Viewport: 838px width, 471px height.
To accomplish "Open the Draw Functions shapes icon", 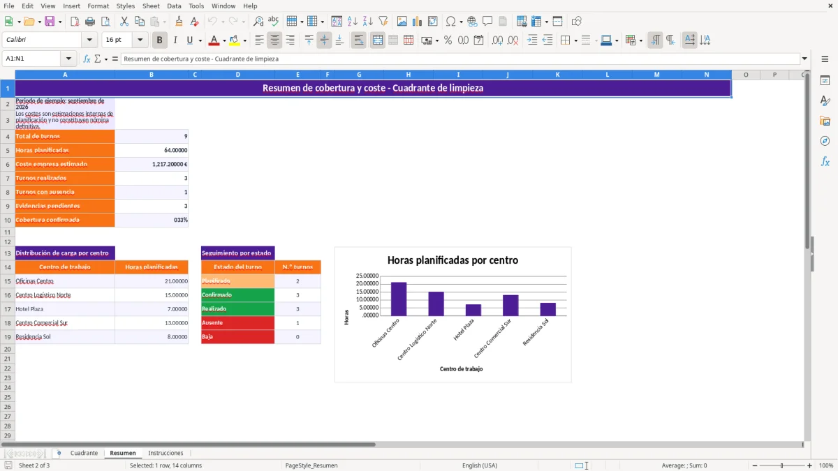I will point(577,22).
